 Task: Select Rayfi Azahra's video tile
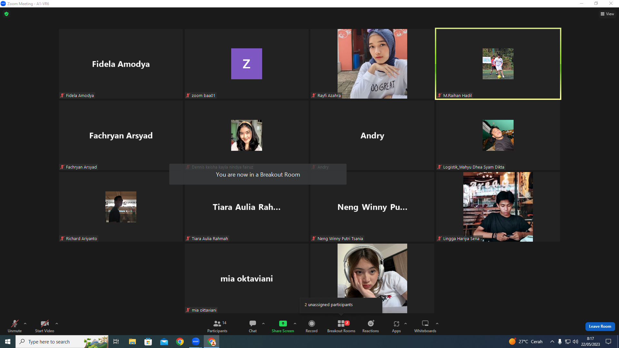pos(372,64)
